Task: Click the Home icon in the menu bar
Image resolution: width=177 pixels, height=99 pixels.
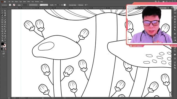Action: point(5,2)
